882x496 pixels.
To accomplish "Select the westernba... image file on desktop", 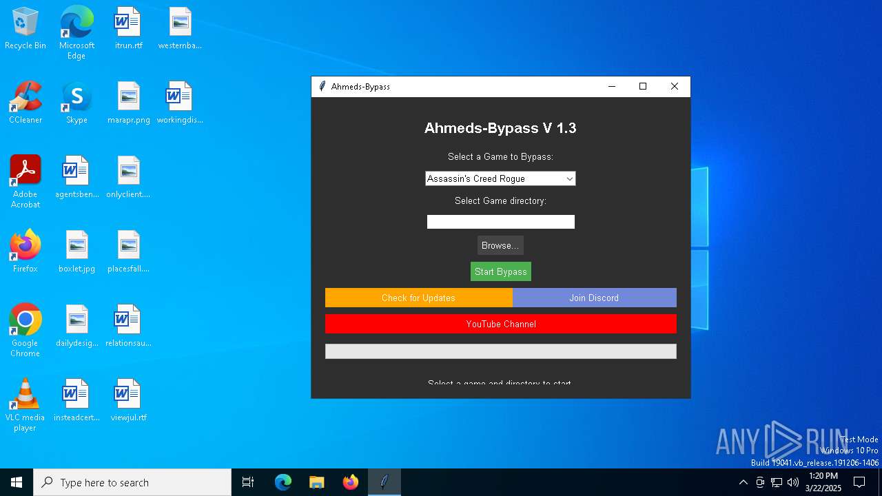I will pos(180,29).
